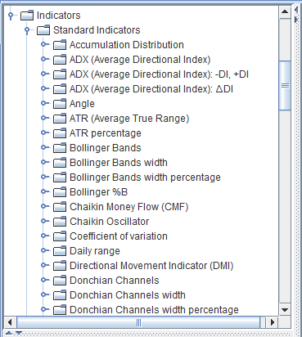
Task: Click the Angle folder icon
Action: tap(60, 104)
